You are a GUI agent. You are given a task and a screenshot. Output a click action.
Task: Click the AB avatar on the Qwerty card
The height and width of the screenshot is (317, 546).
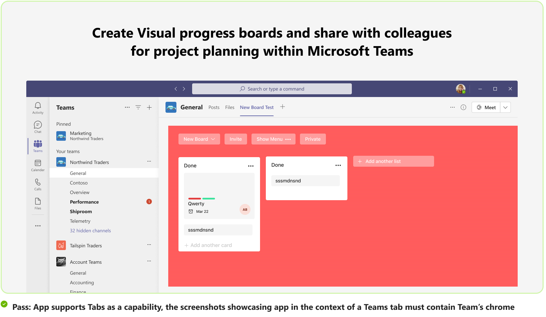(245, 209)
